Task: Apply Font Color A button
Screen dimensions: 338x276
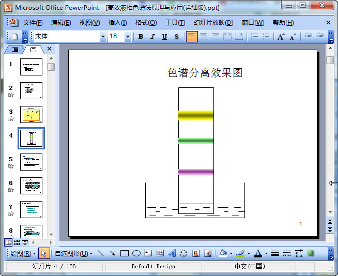Action: click(x=258, y=253)
